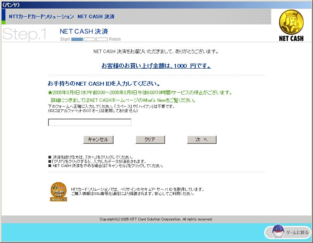The image size is (313, 243).
Task: Click the first blue progress bar segment
Action: tap(77, 39)
